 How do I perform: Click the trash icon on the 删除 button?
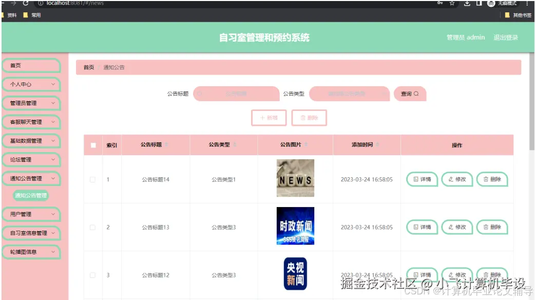(x=303, y=118)
